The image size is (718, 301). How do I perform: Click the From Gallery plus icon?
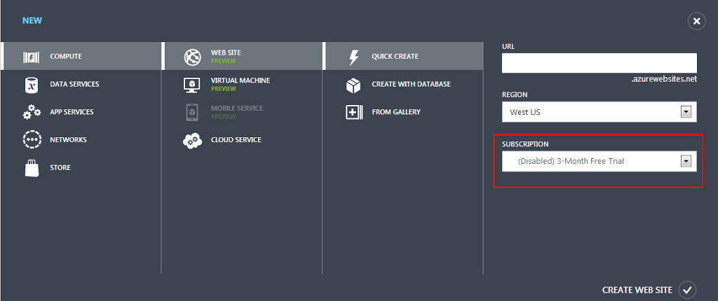(x=354, y=112)
